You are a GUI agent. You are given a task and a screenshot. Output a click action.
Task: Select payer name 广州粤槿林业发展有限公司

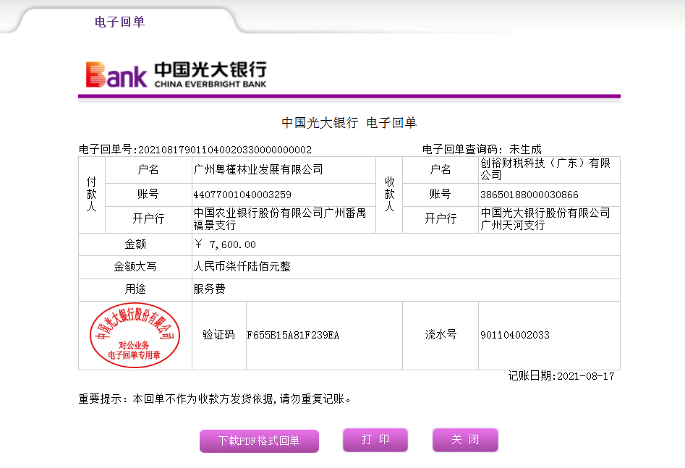click(258, 169)
